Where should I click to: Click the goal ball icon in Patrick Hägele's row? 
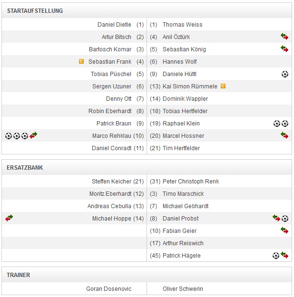tap(276, 256)
